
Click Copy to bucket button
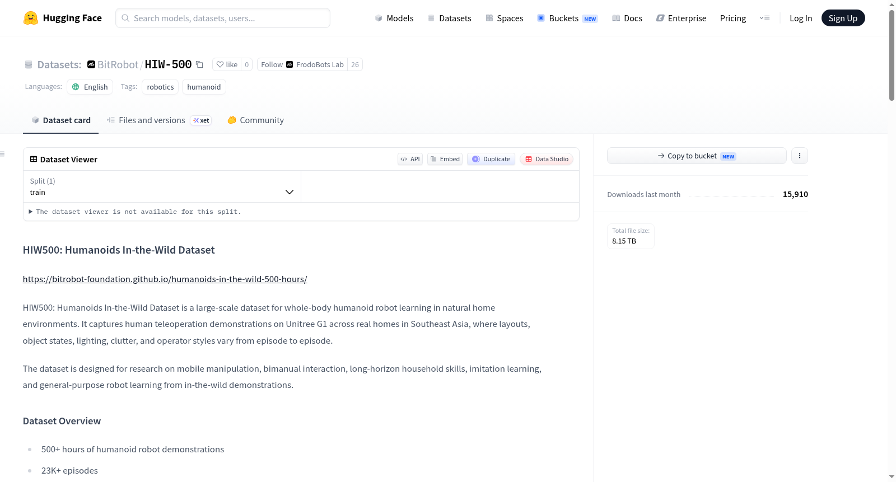pyautogui.click(x=697, y=156)
